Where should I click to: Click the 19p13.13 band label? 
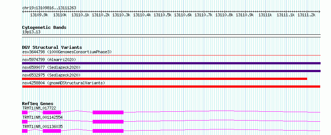31,32
